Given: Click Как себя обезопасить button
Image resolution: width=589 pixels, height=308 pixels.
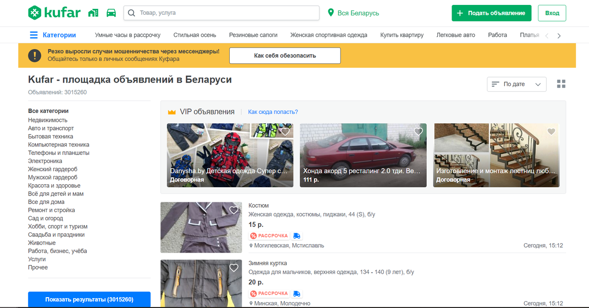Looking at the screenshot, I should [285, 56].
